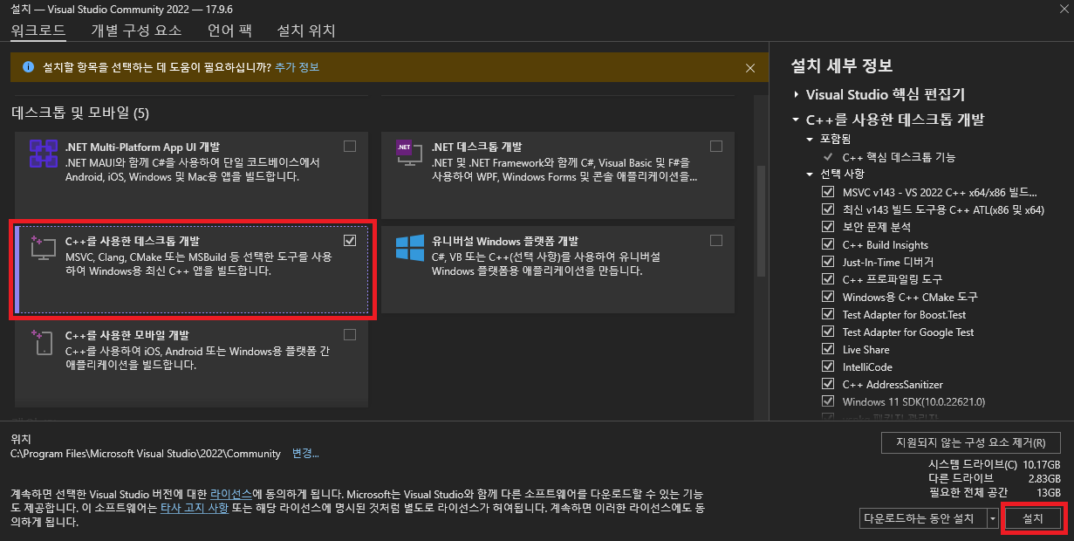Click the 변경... location link
1074x541 pixels.
coord(305,454)
